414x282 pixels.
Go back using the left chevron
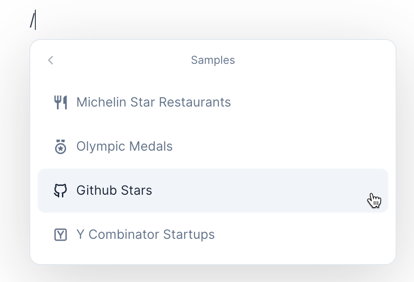[x=50, y=60]
